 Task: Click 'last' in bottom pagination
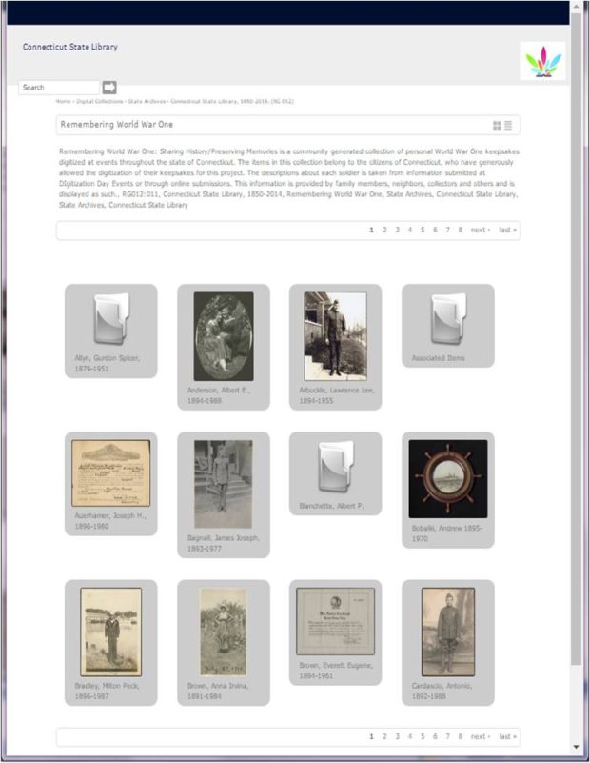pos(507,736)
